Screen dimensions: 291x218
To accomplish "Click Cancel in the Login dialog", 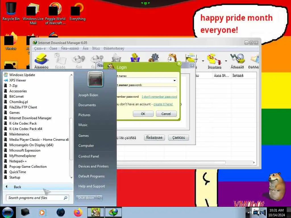I will tap(166, 114).
